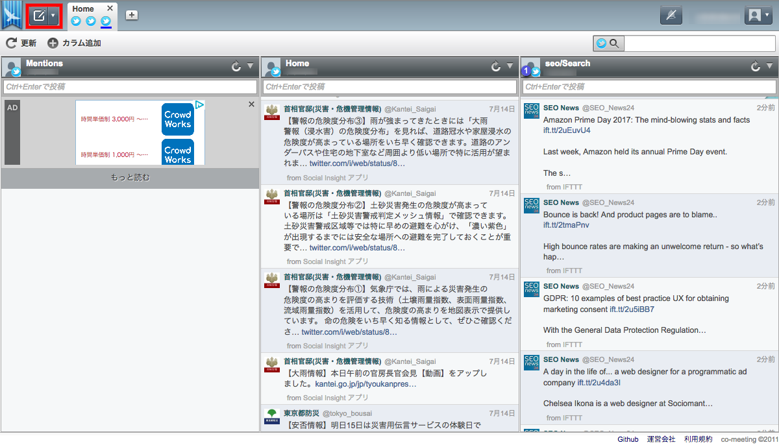
Task: Open the Home column options arrow
Action: click(x=510, y=66)
